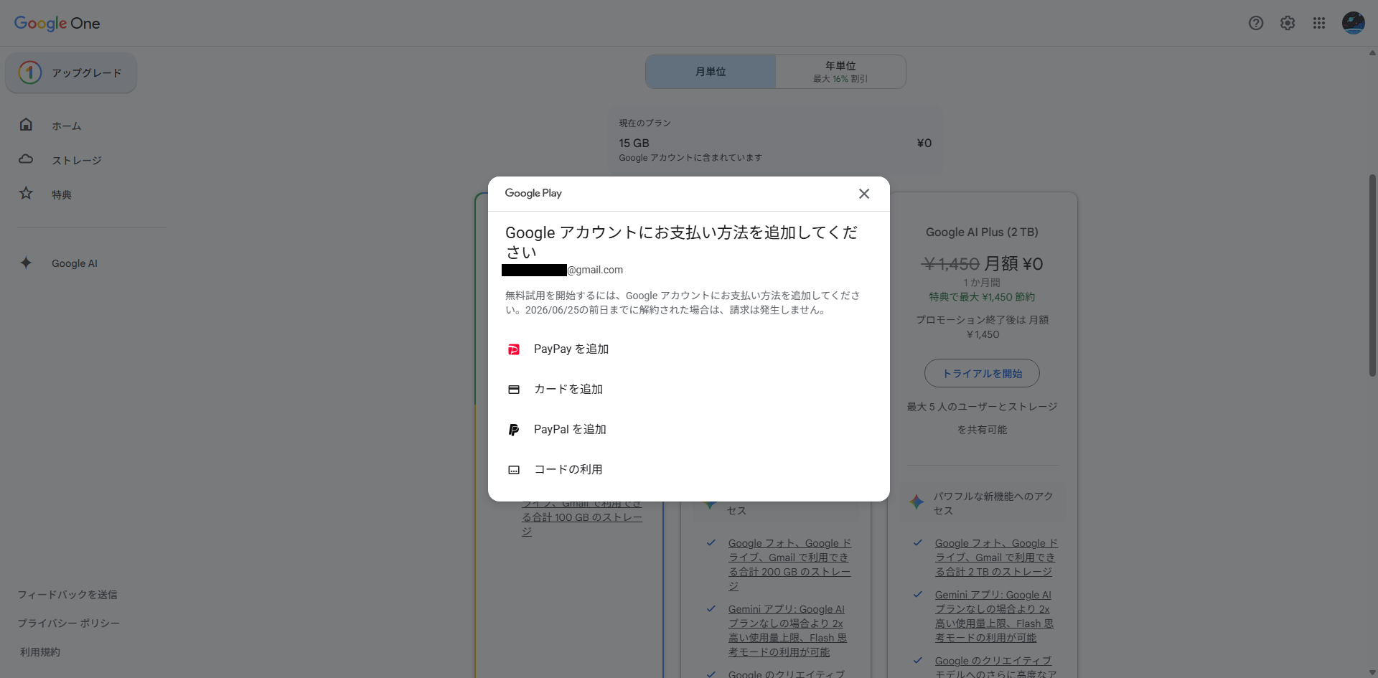Image resolution: width=1378 pixels, height=678 pixels.
Task: Click the PayPal logo icon
Action: coord(514,430)
